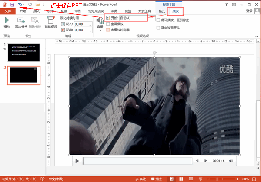Screen dimensions: 261x182
Task: Mute the video with player speaker icon
Action: point(231,161)
